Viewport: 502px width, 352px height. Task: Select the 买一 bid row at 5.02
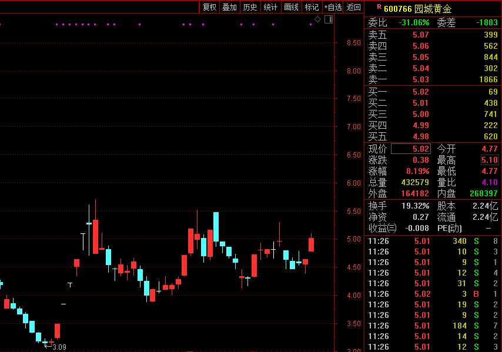pos(433,92)
